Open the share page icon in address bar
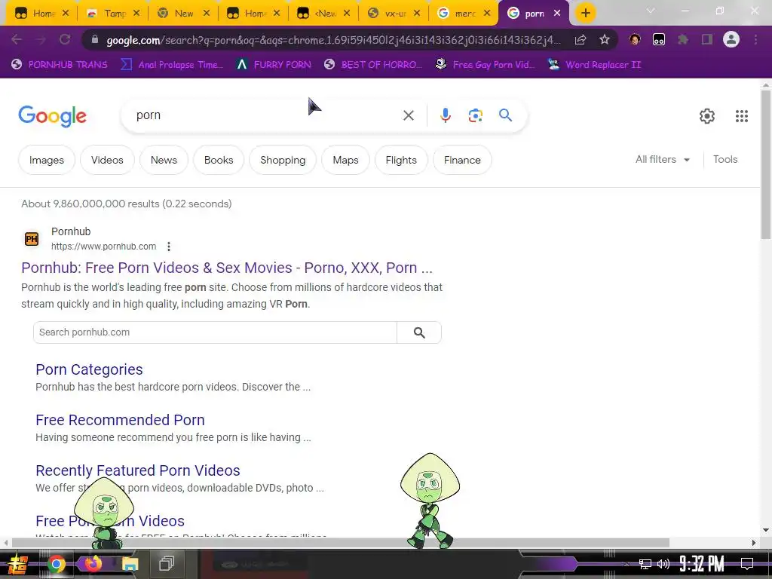The height and width of the screenshot is (579, 772). pyautogui.click(x=581, y=40)
